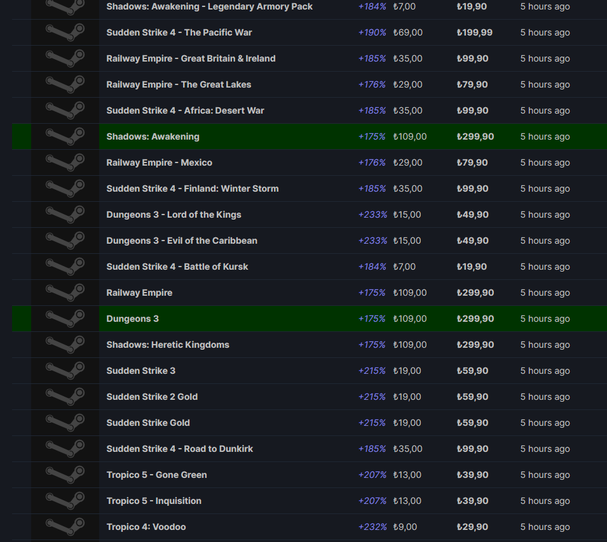The height and width of the screenshot is (542, 607).
Task: Open Dungeons 3 - Evil of the Caribbean
Action: click(x=182, y=241)
